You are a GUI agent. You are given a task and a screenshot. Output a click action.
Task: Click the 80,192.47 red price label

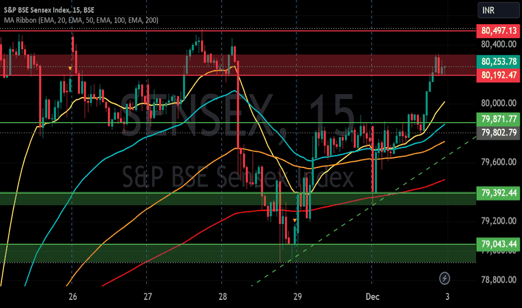[498, 75]
